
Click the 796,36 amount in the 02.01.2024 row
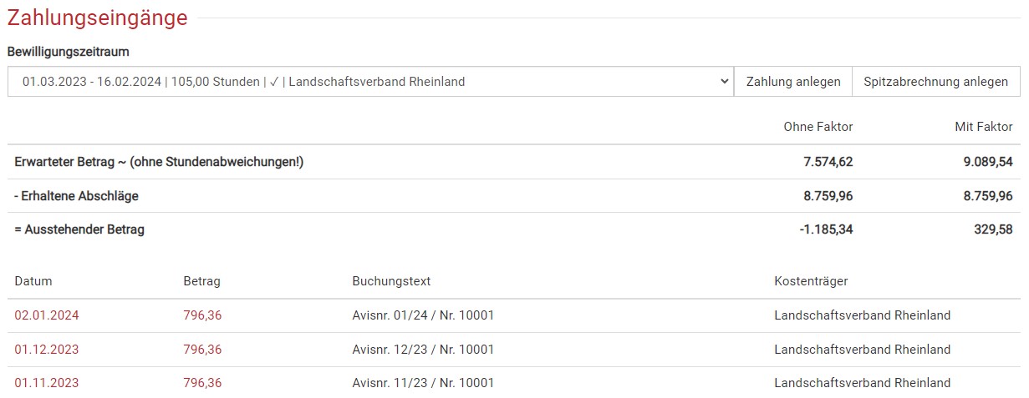coord(202,315)
